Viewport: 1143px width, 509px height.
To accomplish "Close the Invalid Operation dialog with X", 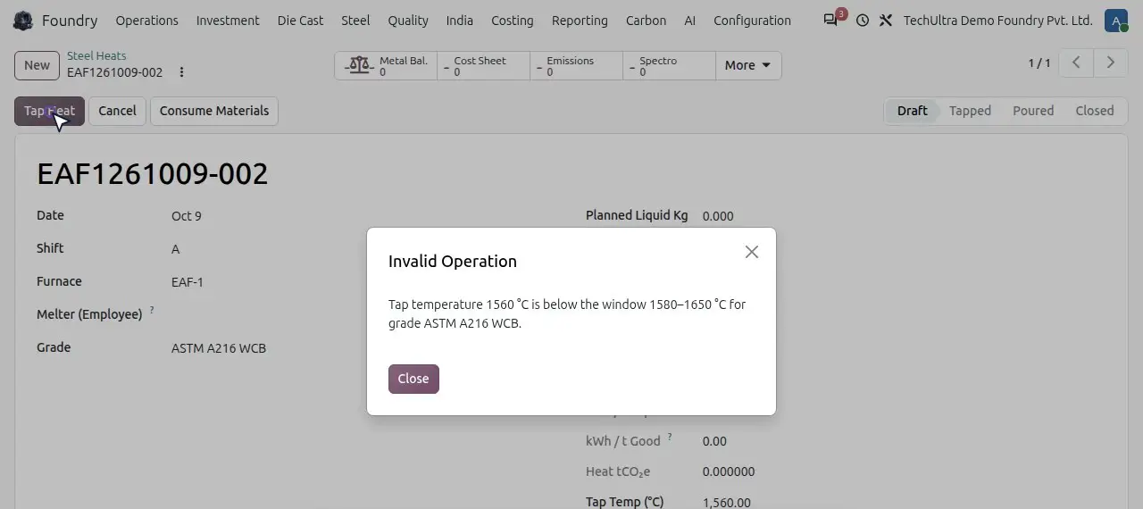I will pyautogui.click(x=752, y=252).
